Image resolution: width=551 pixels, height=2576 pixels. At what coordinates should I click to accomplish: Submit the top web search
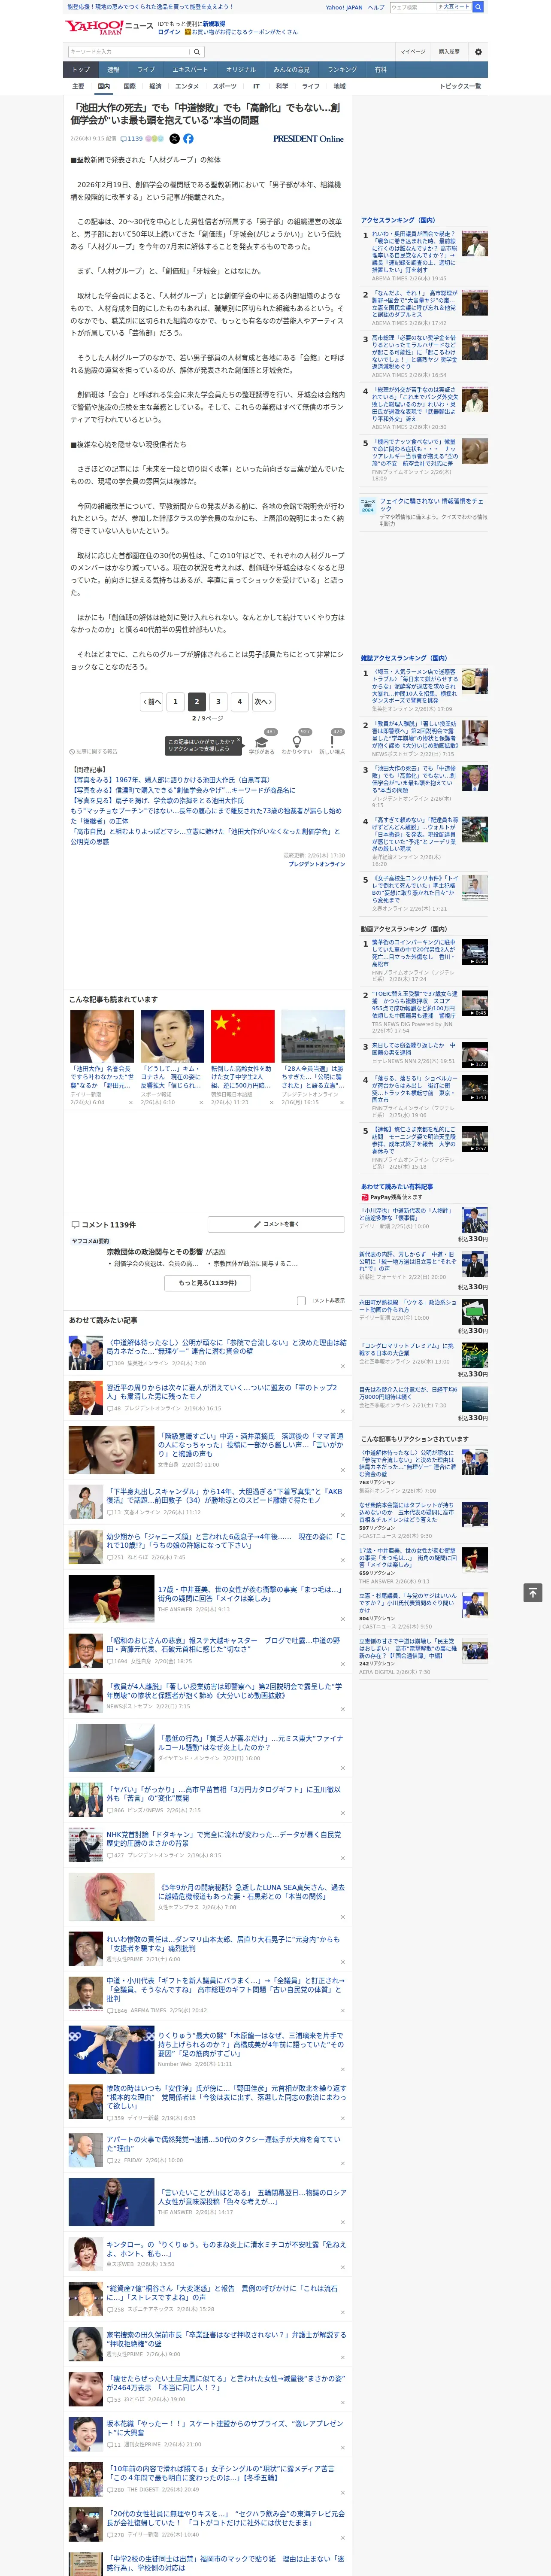[x=478, y=7]
